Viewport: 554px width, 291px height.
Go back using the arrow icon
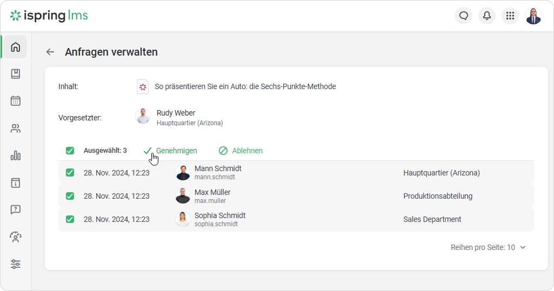[x=50, y=52]
